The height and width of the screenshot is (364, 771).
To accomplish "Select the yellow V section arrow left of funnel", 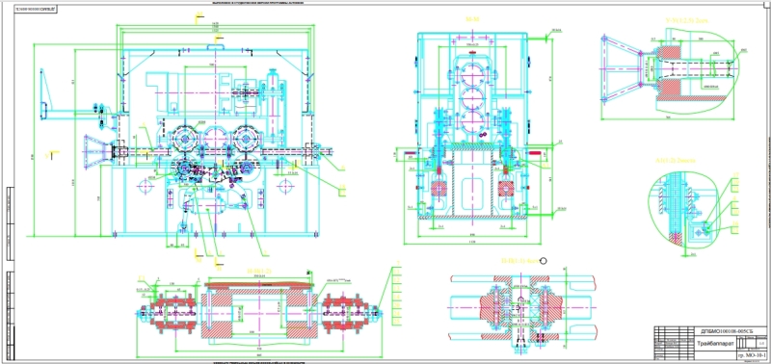I will (x=54, y=156).
